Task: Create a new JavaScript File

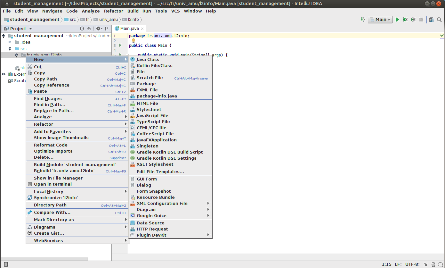Action: point(170,115)
